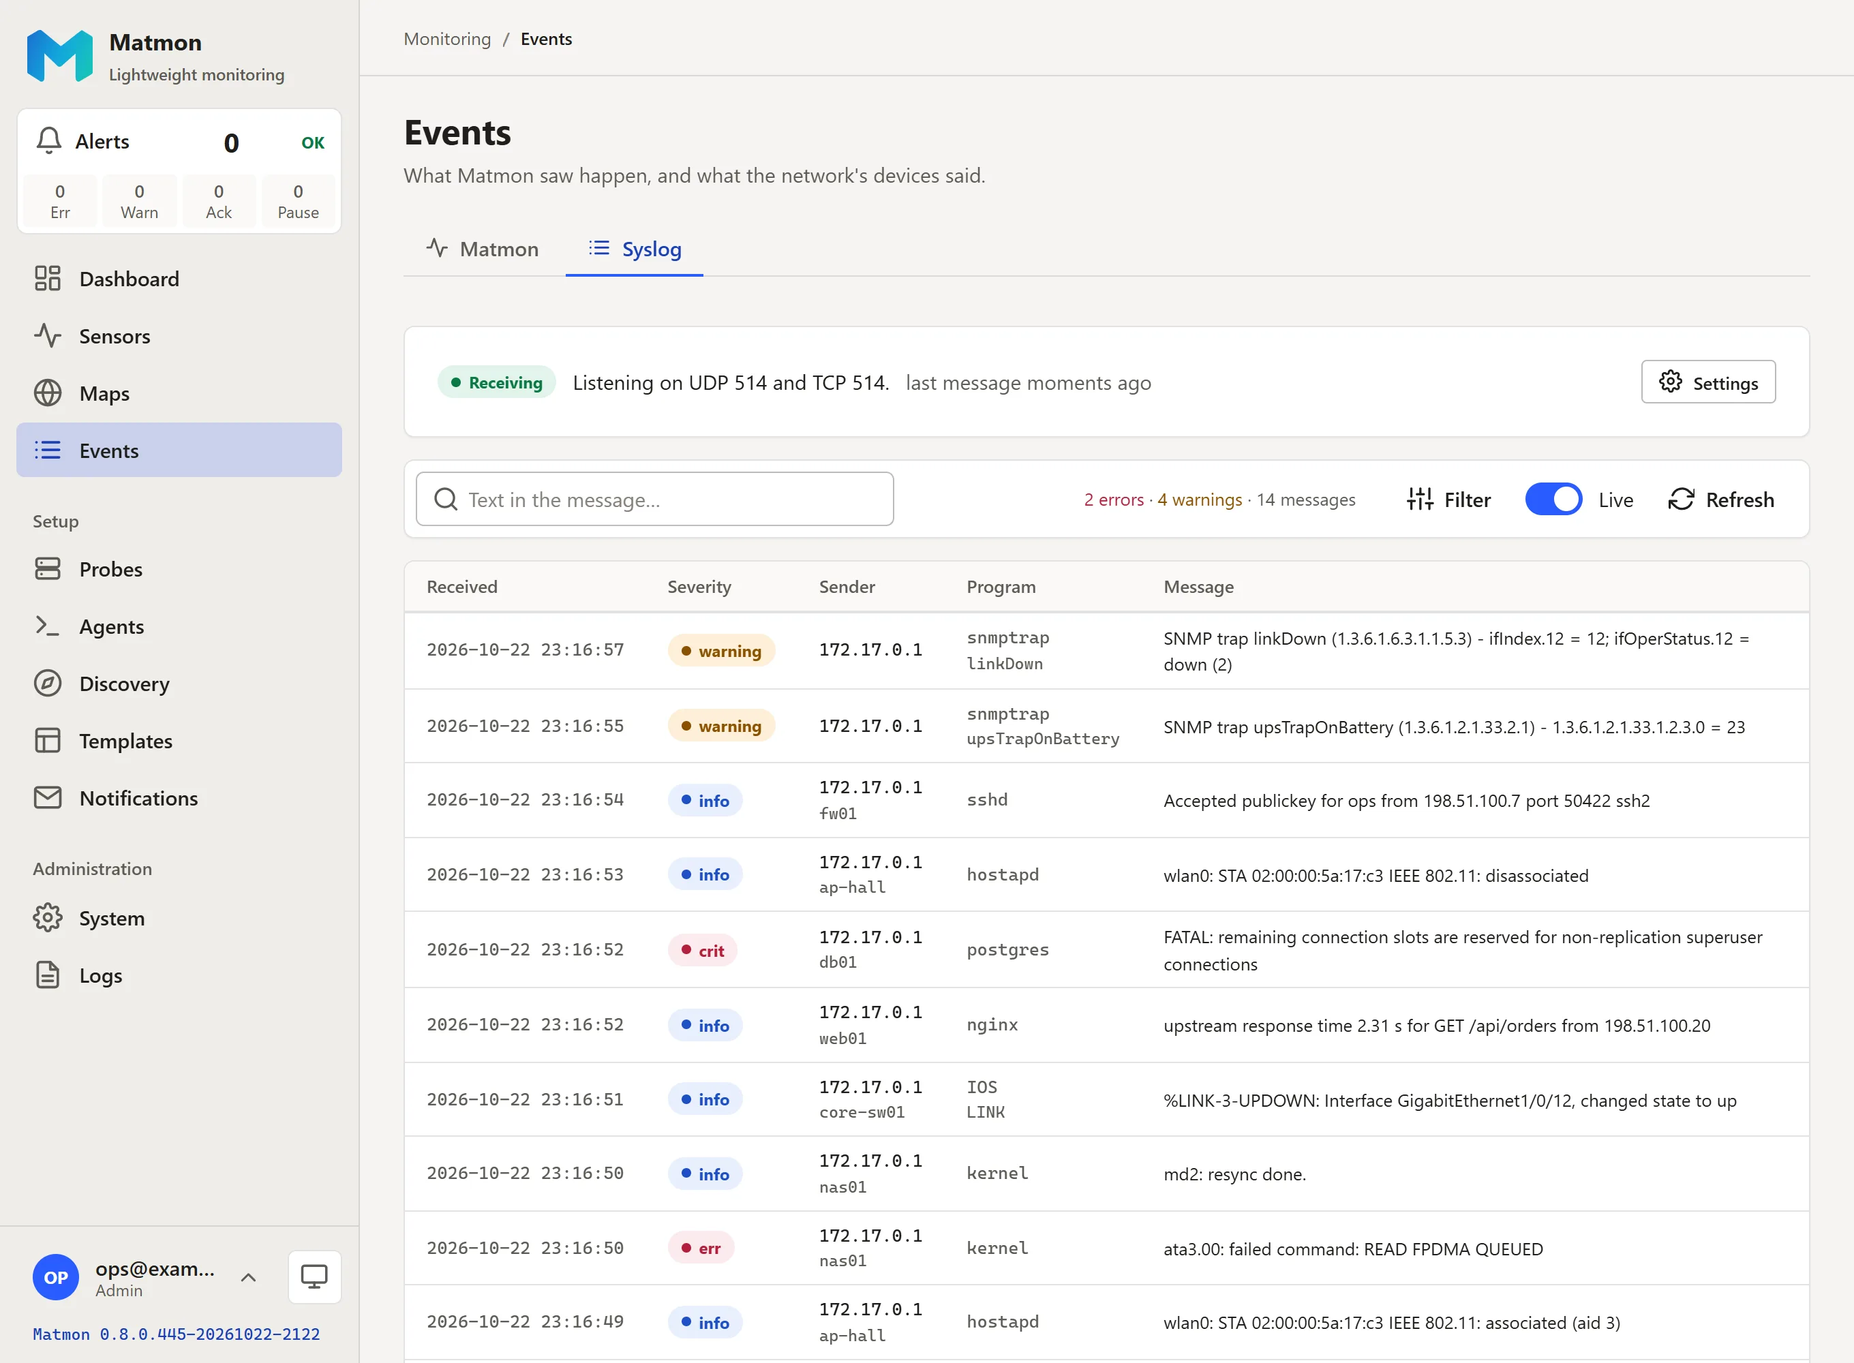
Task: Open Probes under Setup
Action: pyautogui.click(x=179, y=568)
